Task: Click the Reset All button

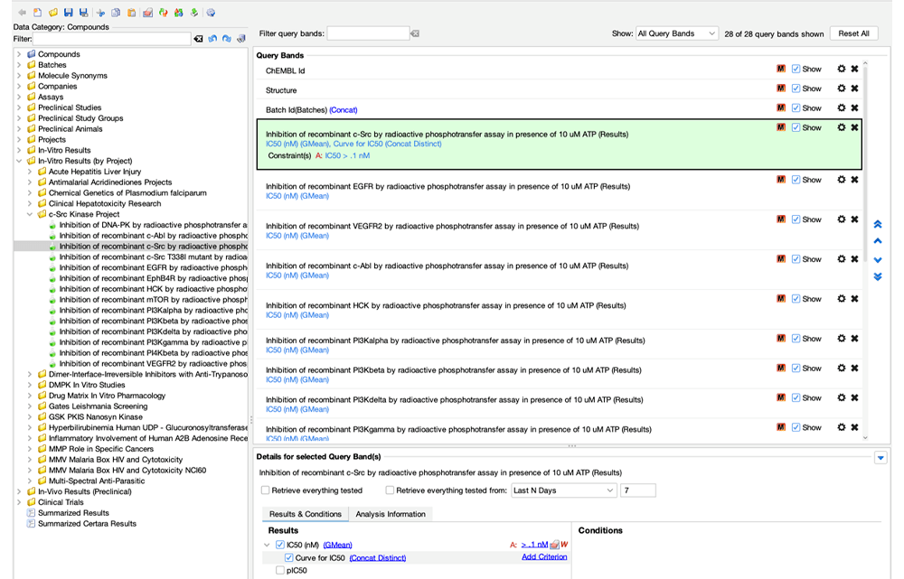Action: [x=854, y=33]
